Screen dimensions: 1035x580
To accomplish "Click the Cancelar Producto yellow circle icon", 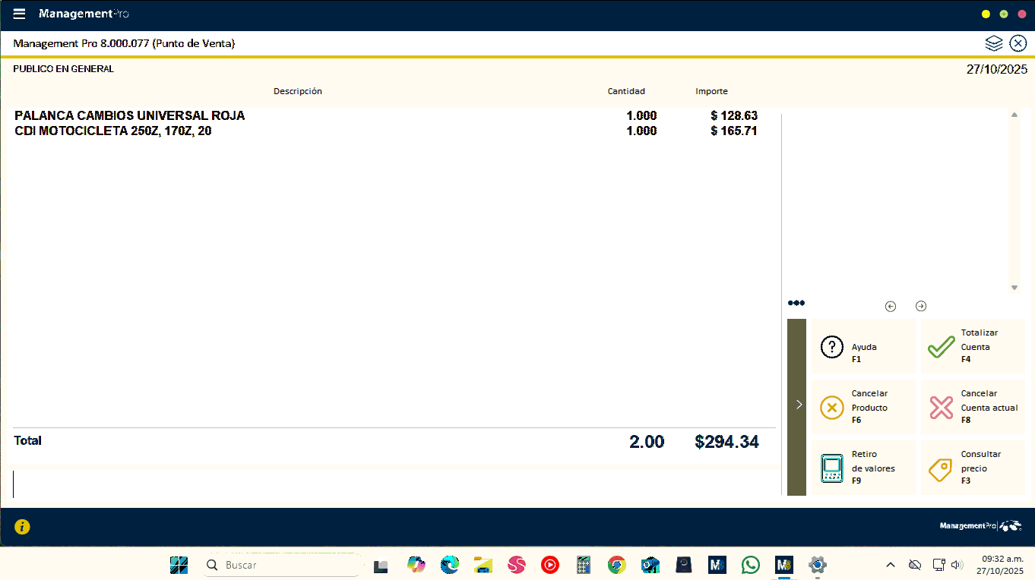I will [832, 408].
